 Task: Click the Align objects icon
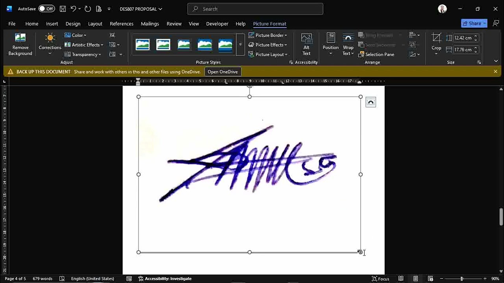(412, 35)
